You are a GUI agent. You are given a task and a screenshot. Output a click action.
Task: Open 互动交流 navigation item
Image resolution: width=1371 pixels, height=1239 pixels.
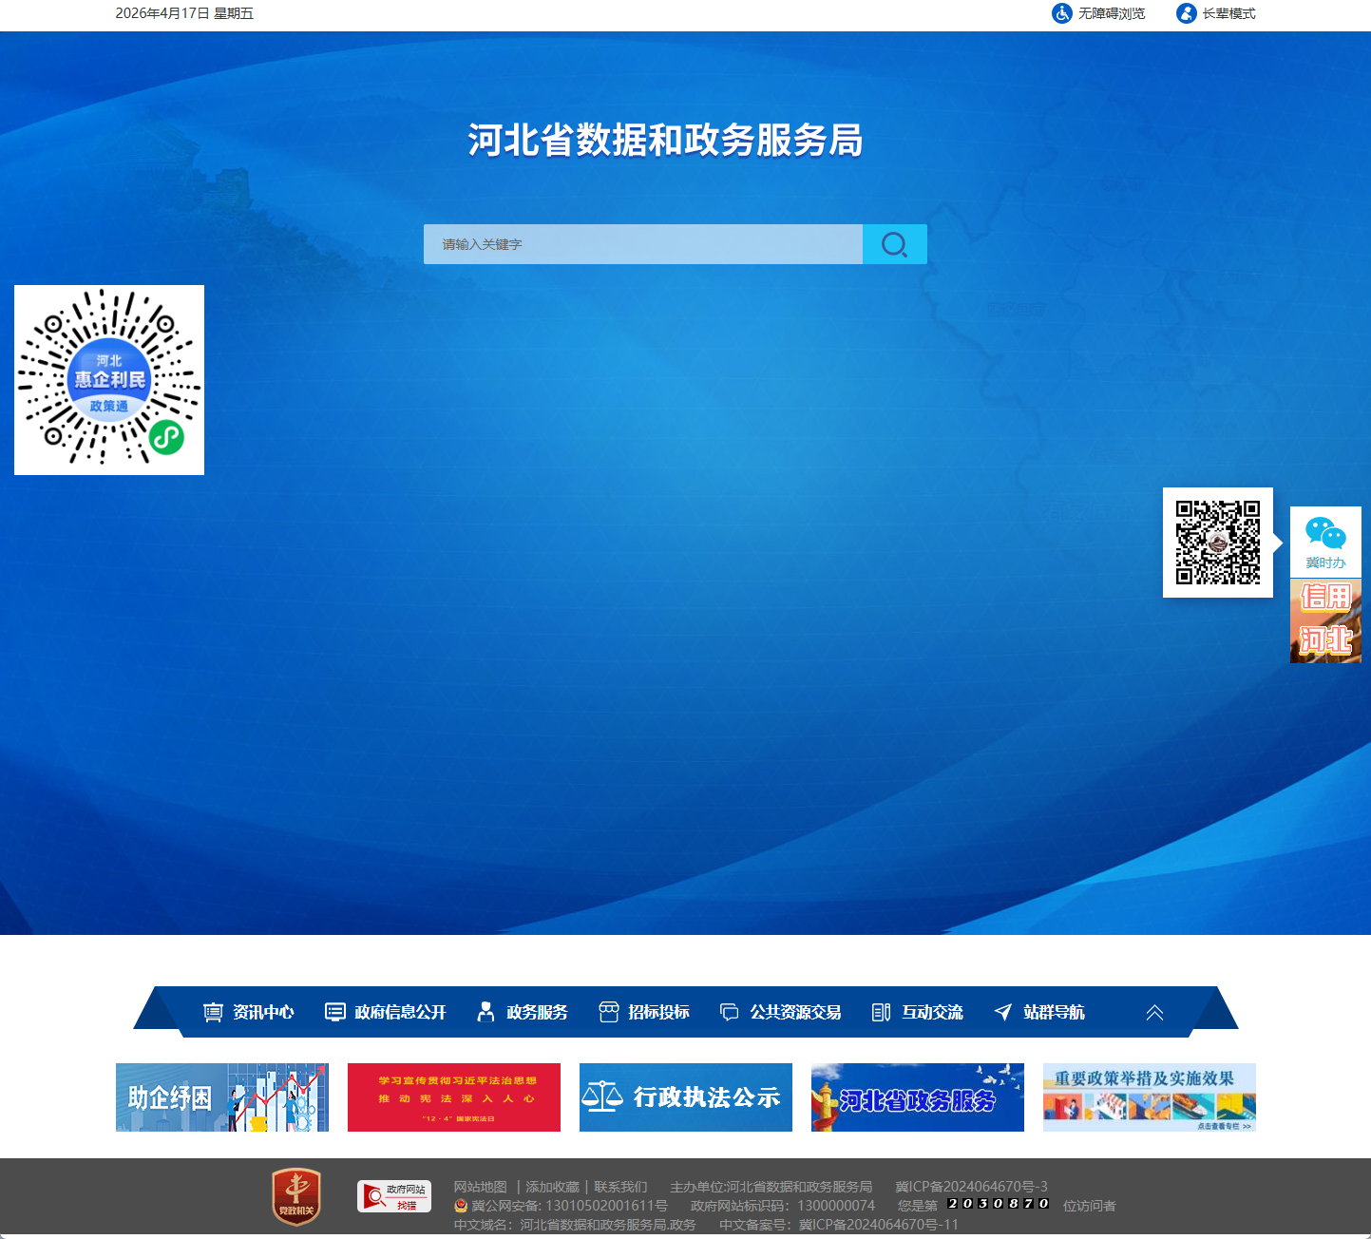(918, 1012)
